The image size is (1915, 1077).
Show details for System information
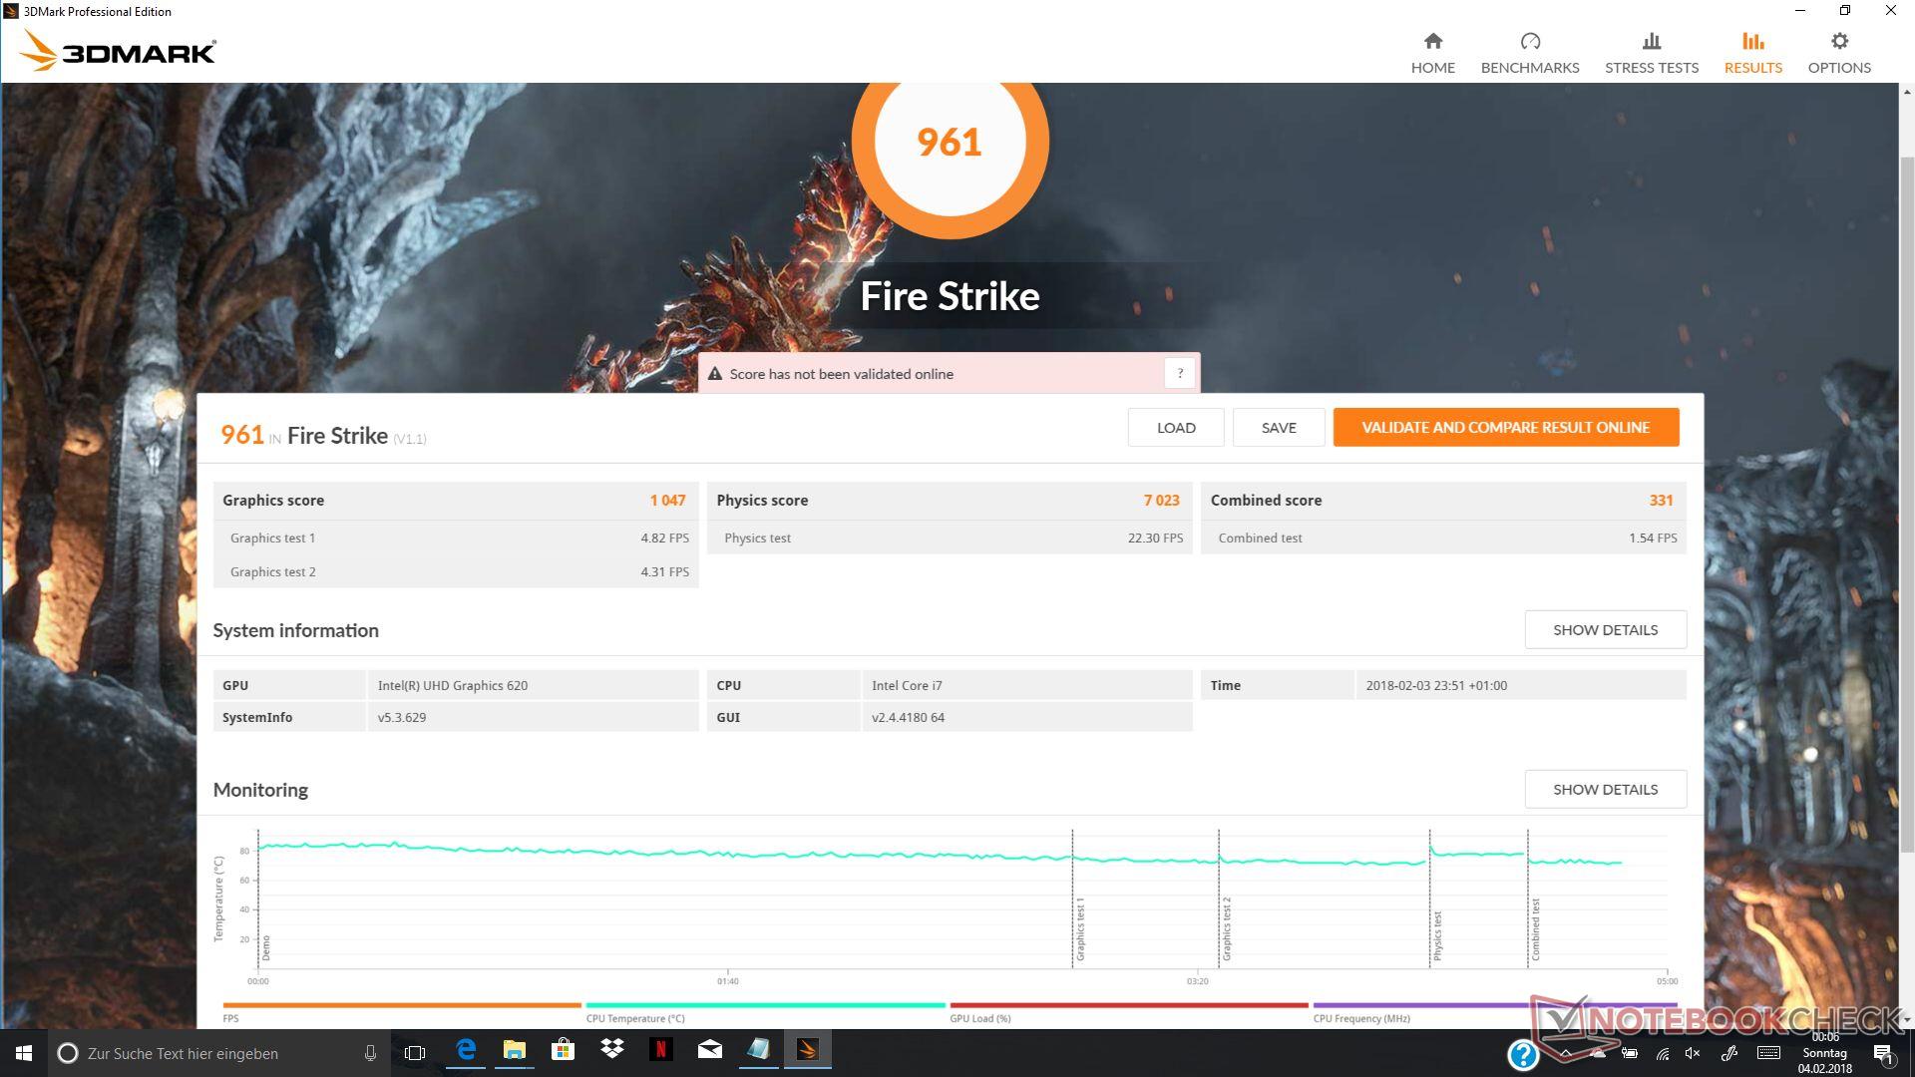tap(1605, 629)
